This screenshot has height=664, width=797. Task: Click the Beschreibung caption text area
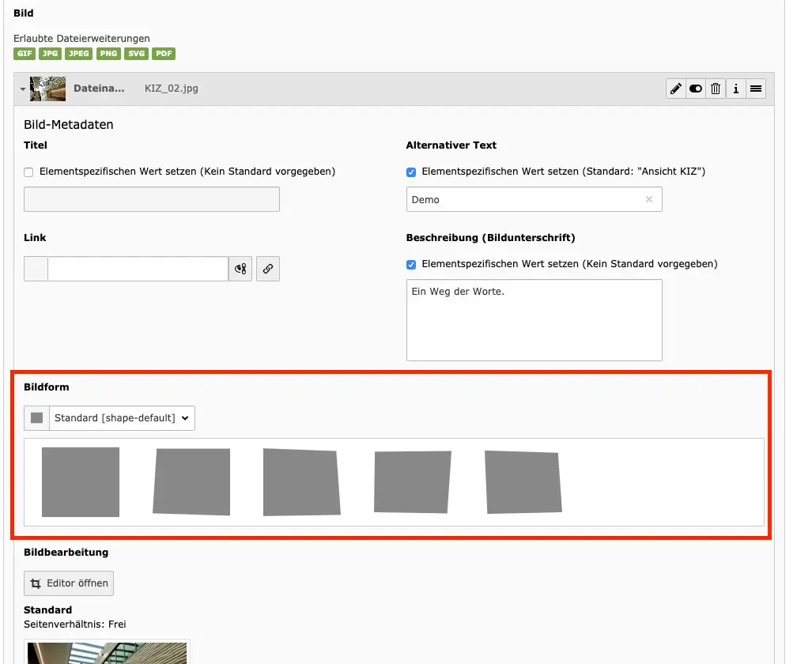point(534,320)
